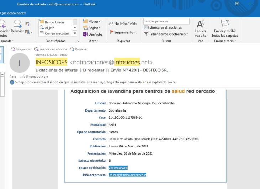Open Descargar ficha del proceso link

point(128,175)
